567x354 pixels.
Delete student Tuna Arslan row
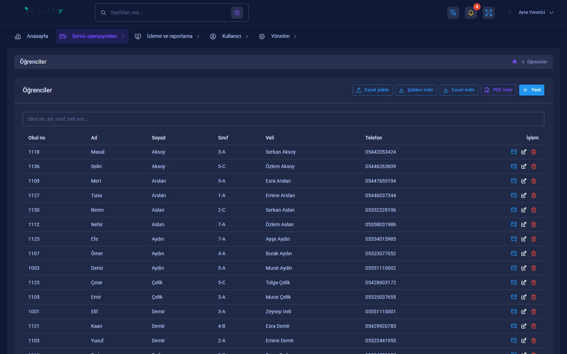(534, 195)
